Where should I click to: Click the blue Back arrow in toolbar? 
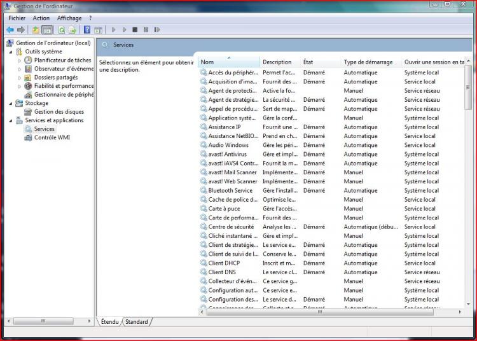click(x=10, y=30)
